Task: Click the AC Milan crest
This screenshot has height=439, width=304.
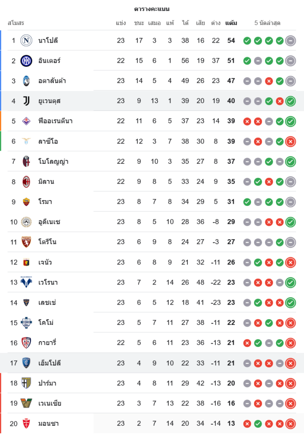Action: pos(26,182)
